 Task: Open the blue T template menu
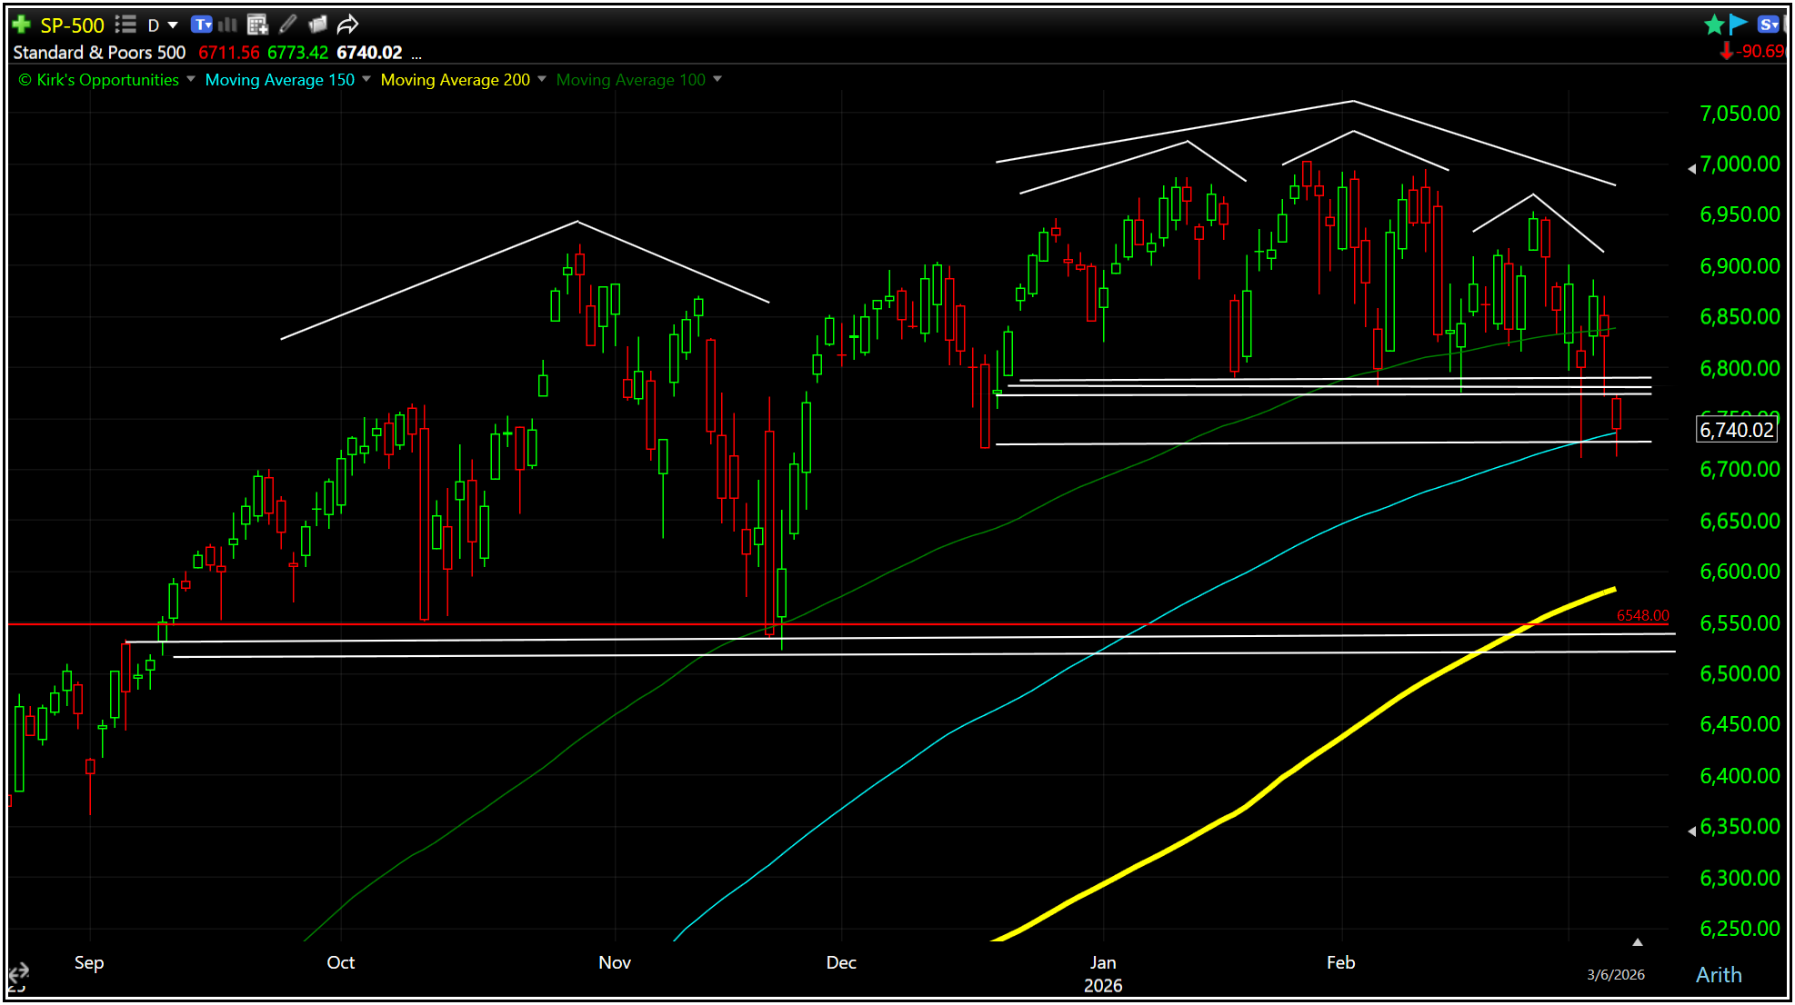point(202,25)
